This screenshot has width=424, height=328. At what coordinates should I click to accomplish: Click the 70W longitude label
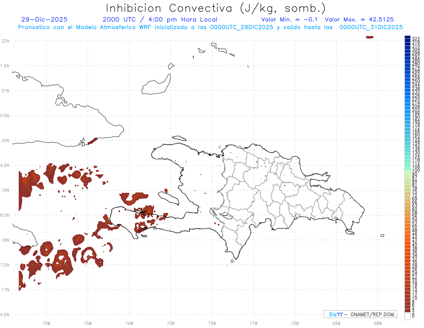tap(295, 323)
